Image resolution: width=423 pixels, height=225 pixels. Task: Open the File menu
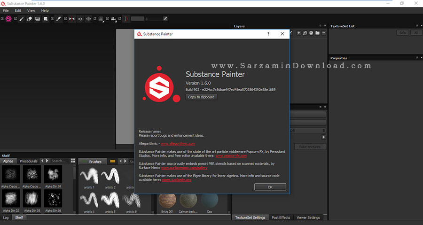pyautogui.click(x=6, y=10)
